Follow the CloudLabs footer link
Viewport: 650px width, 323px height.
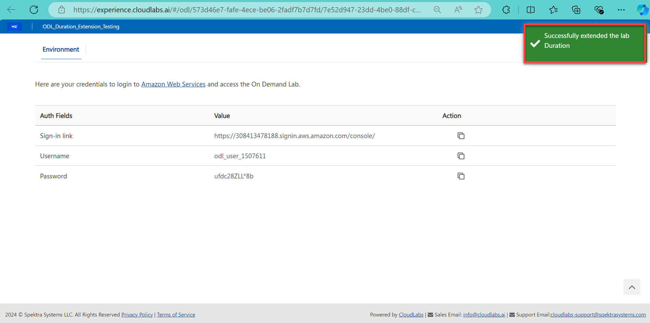[411, 314]
